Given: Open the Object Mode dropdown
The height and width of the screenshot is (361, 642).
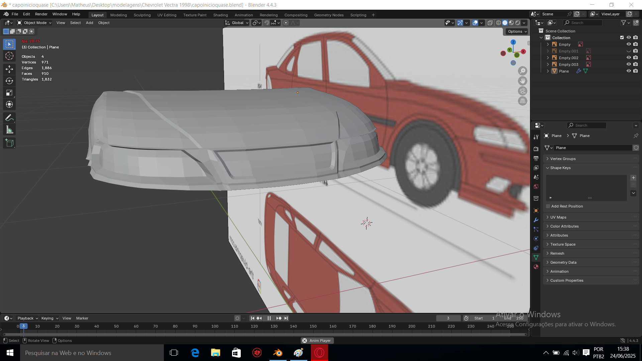Looking at the screenshot, I should 34,23.
